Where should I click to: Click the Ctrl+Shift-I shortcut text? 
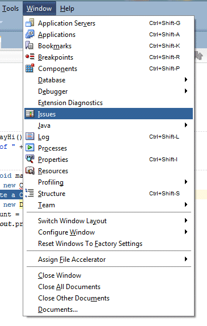[x=163, y=159]
